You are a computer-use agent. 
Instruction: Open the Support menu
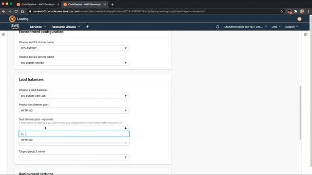[x=292, y=27]
